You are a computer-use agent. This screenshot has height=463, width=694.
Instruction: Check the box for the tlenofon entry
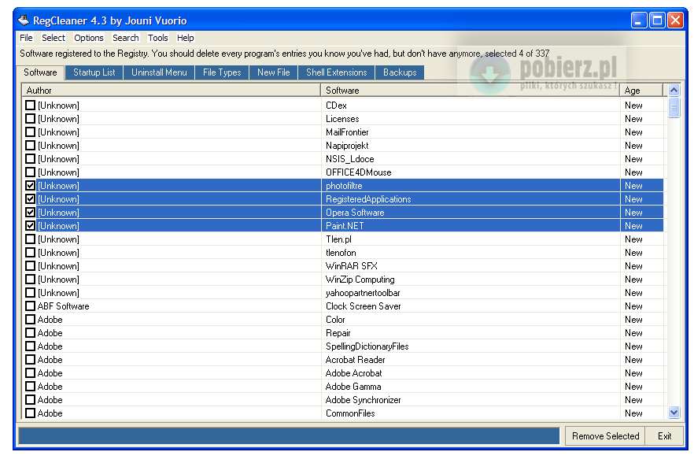pyautogui.click(x=30, y=253)
